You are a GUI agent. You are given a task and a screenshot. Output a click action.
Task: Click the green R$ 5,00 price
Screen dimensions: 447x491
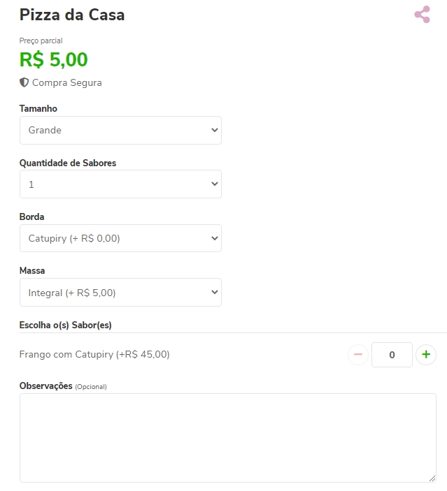pyautogui.click(x=54, y=60)
